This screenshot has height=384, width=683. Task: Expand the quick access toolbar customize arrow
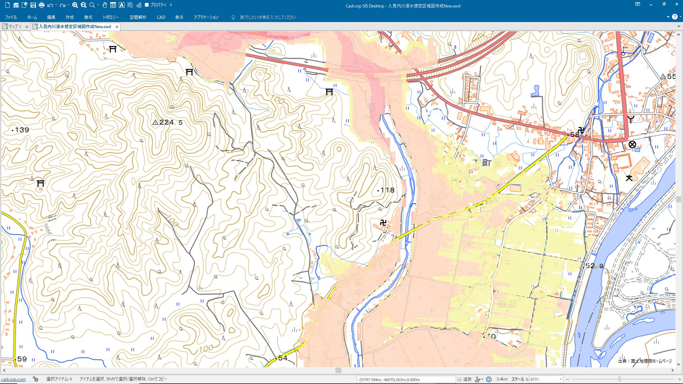tap(171, 5)
